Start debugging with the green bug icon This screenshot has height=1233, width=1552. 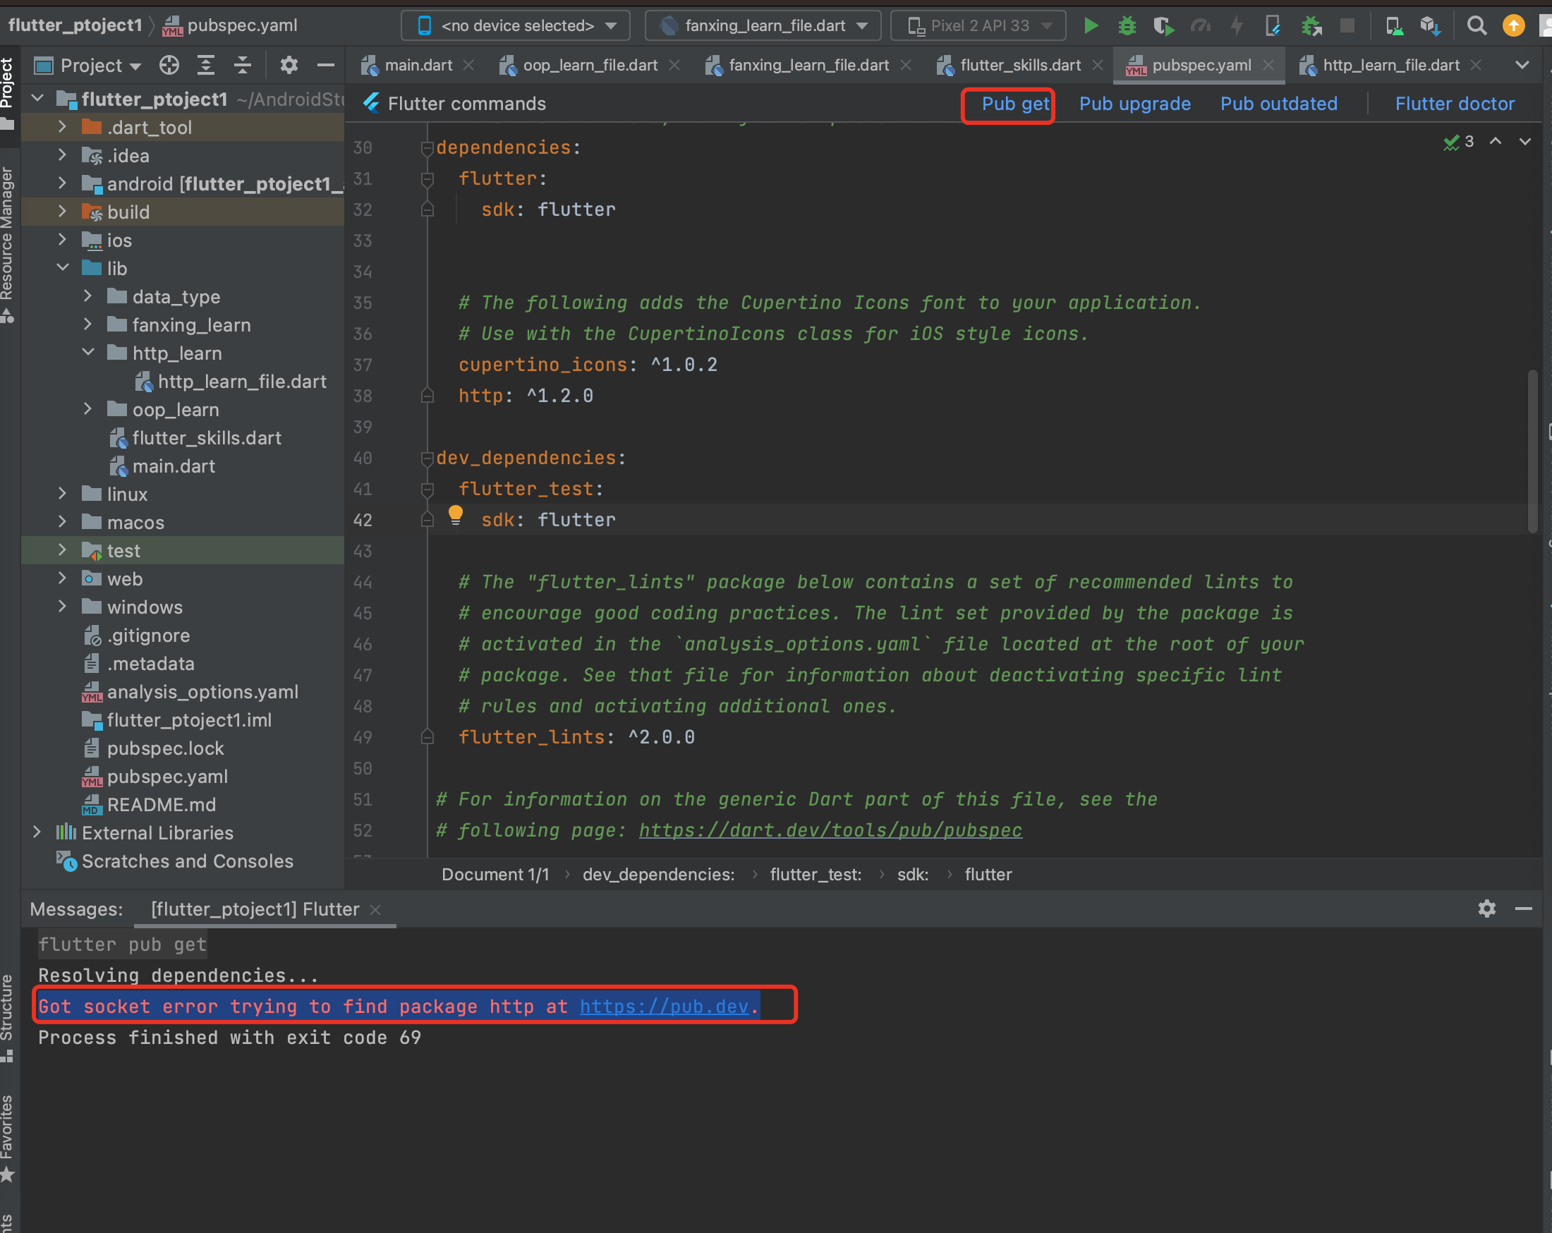point(1127,26)
